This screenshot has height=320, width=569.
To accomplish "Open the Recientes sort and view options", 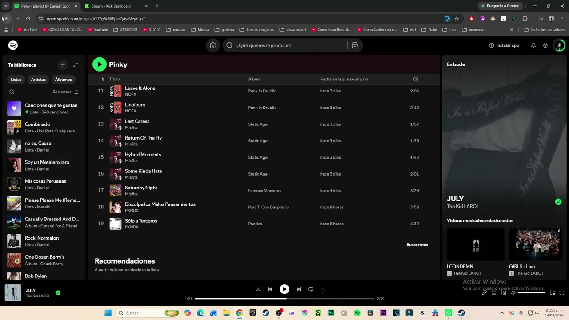I will [65, 92].
